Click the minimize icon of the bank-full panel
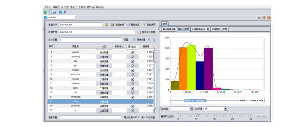The image size is (301, 127). coord(259,18)
